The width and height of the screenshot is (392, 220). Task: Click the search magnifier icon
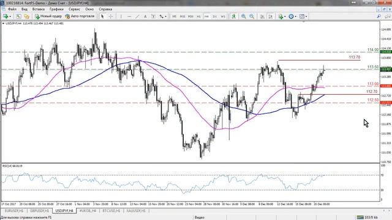click(379, 16)
